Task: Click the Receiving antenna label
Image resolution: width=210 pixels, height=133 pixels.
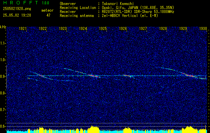Action: [77, 16]
